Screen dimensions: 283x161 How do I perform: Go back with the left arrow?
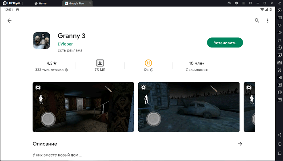pos(9,21)
